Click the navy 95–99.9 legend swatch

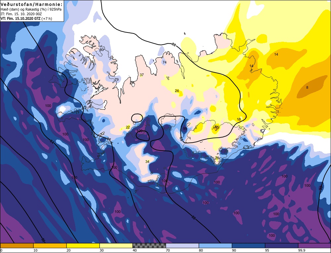pos(282,245)
